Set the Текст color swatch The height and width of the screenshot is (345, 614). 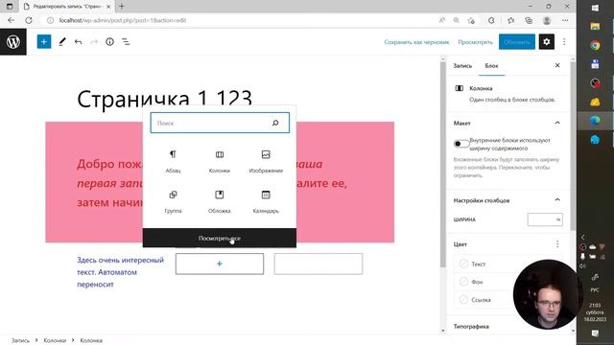coord(463,264)
